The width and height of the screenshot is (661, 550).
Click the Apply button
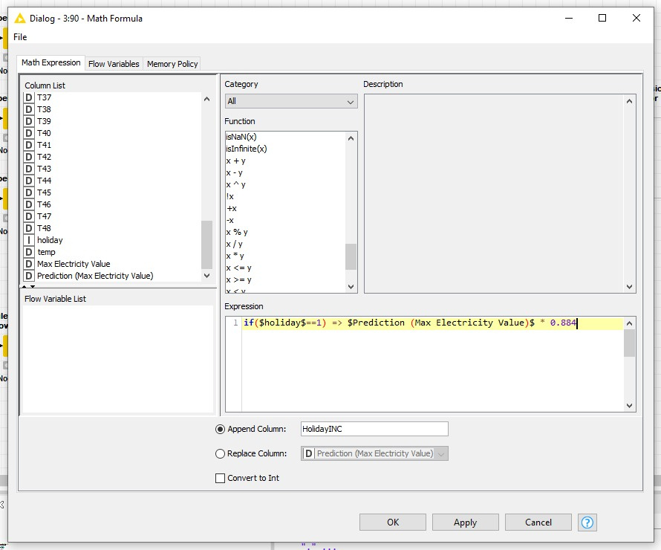pyautogui.click(x=465, y=522)
